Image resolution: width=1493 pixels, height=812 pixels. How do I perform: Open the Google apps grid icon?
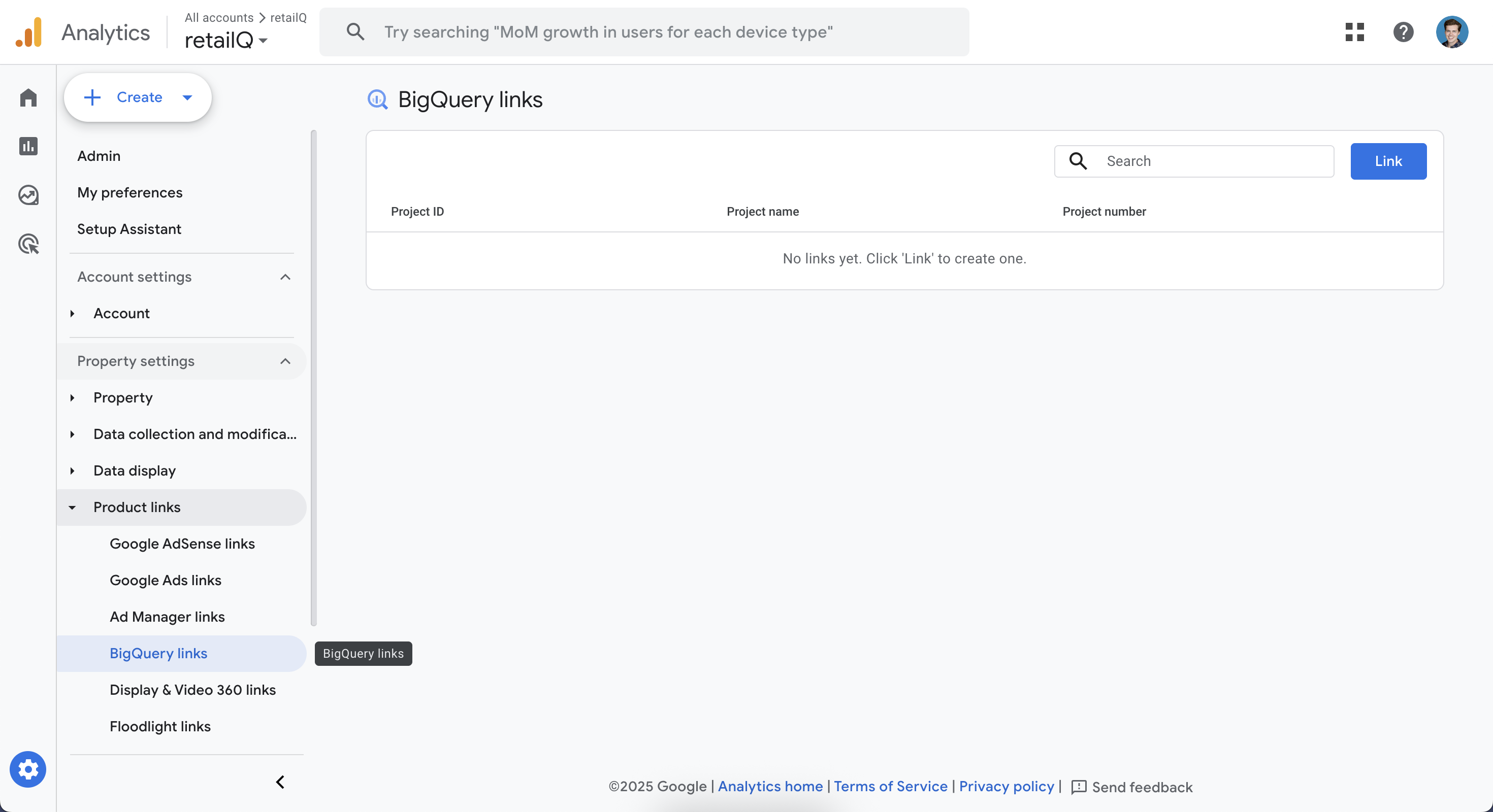click(x=1354, y=32)
